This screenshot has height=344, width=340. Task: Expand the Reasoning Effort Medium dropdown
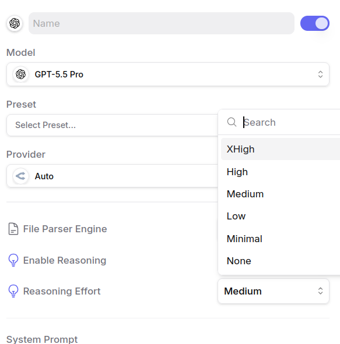[274, 291]
